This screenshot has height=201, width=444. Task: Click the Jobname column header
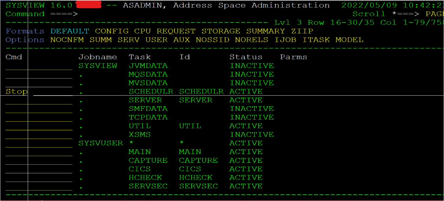coord(98,57)
